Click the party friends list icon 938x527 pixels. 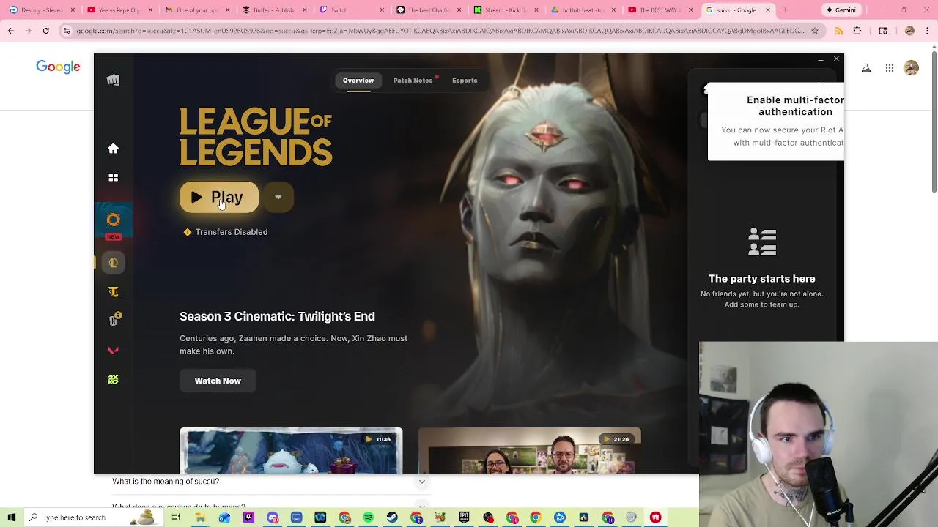click(x=762, y=242)
